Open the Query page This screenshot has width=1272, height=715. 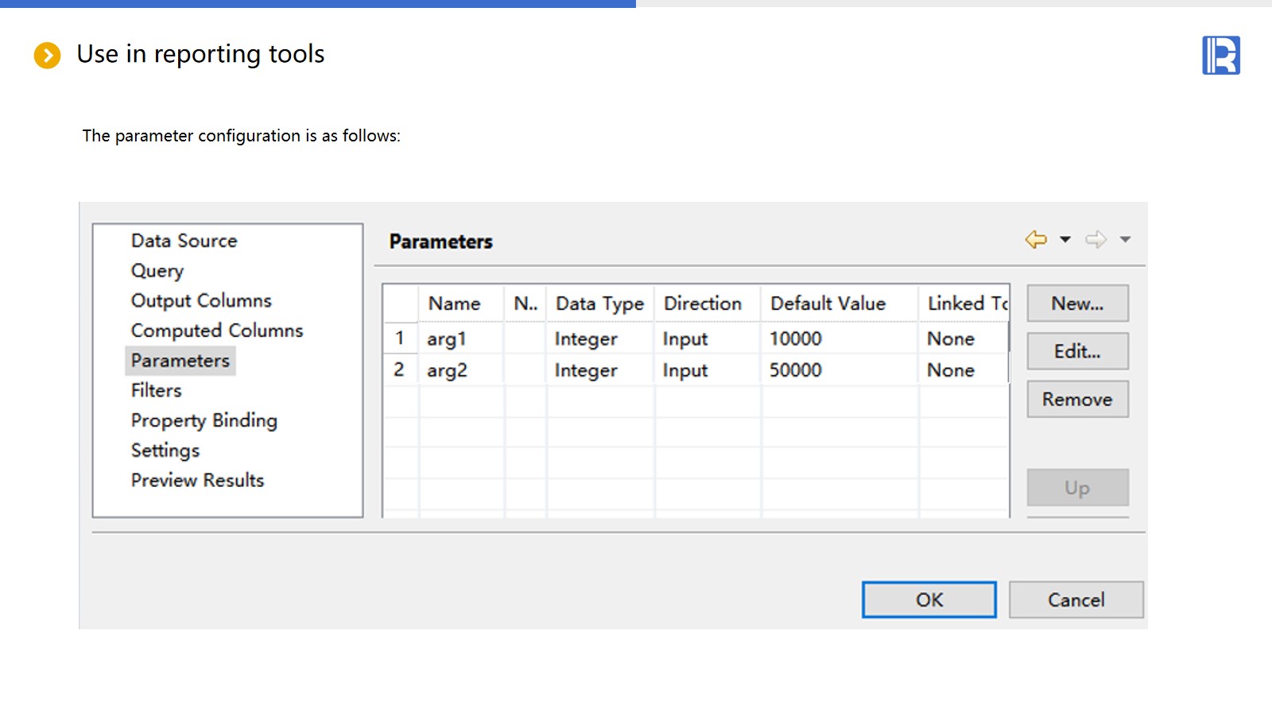click(x=157, y=271)
